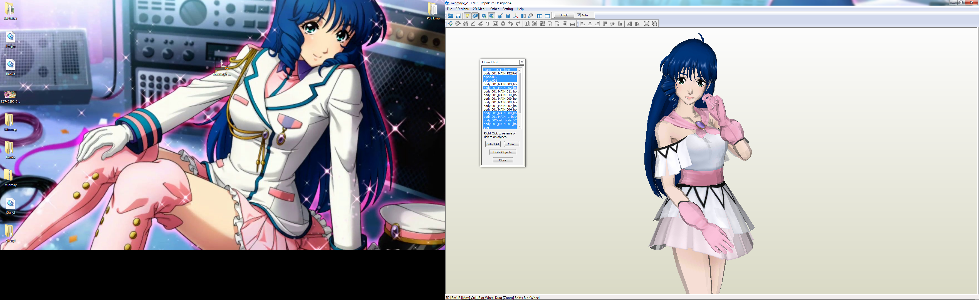
Task: Click the framed square fit icon
Action: 535,24
